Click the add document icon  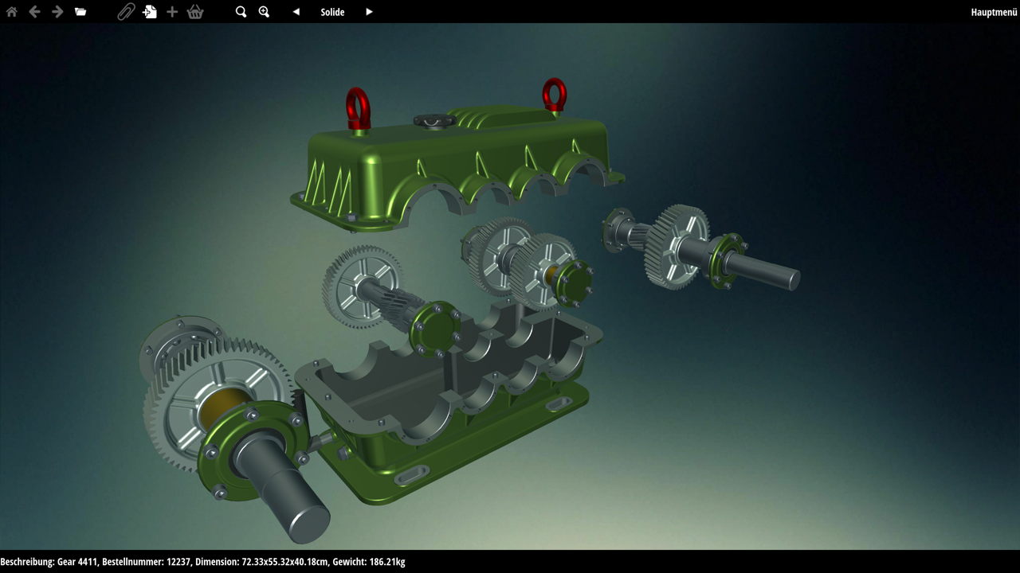click(149, 12)
